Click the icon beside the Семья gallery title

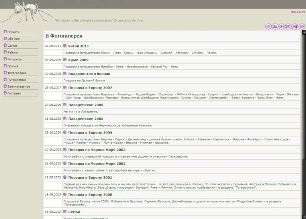click(65, 211)
